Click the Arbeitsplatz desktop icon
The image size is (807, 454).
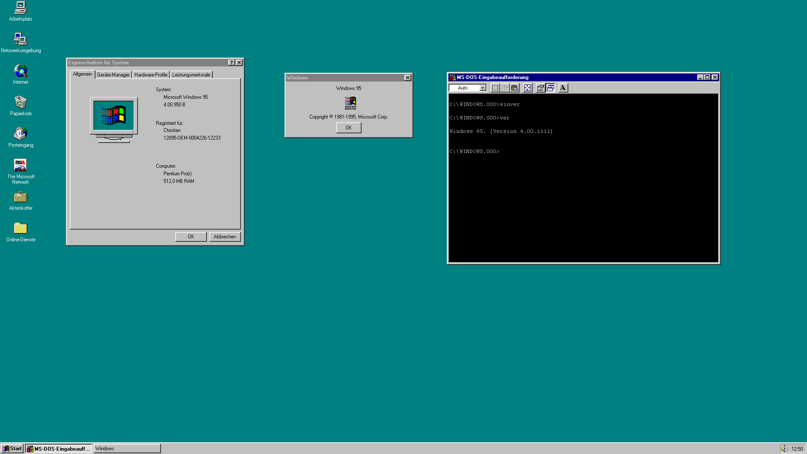pos(20,8)
